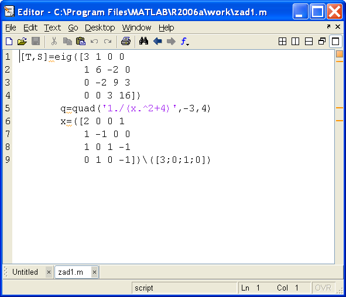
Task: Click the matrix row '1 0 1 -1'
Action: point(107,147)
